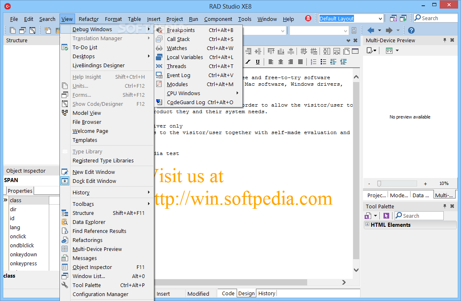Viewport: 461px width, 301px height.
Task: Click the align left icon
Action: tap(271, 62)
